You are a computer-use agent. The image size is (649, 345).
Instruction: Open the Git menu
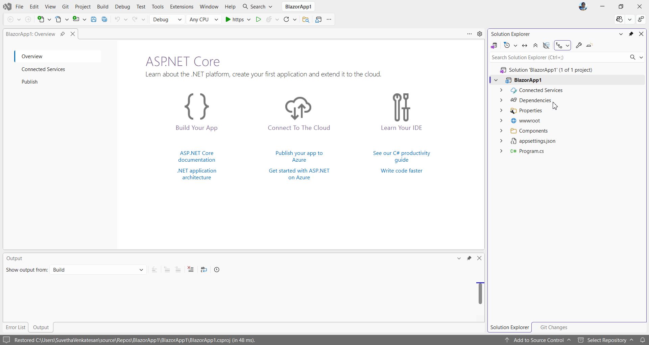click(65, 6)
